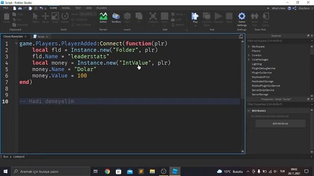This screenshot has width=314, height=176.
Task: Click the Play test icon
Action: tap(195, 16)
